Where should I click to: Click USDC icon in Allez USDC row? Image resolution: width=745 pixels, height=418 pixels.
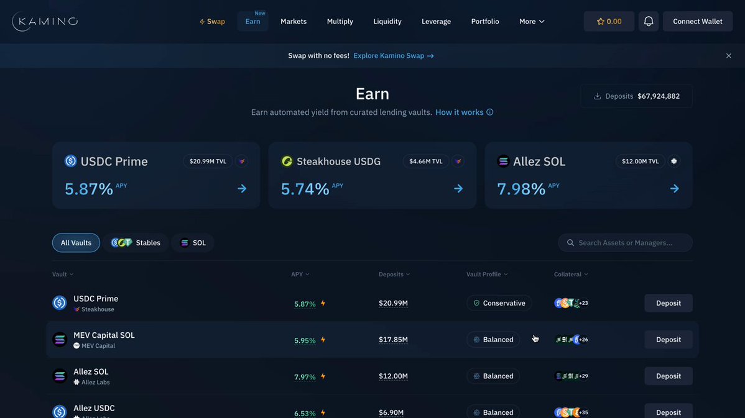click(60, 411)
